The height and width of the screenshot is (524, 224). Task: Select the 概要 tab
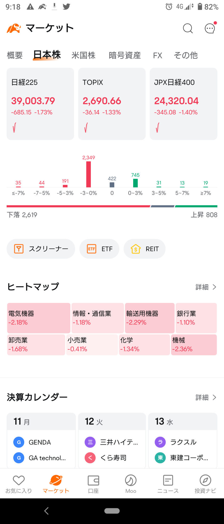pos(15,55)
